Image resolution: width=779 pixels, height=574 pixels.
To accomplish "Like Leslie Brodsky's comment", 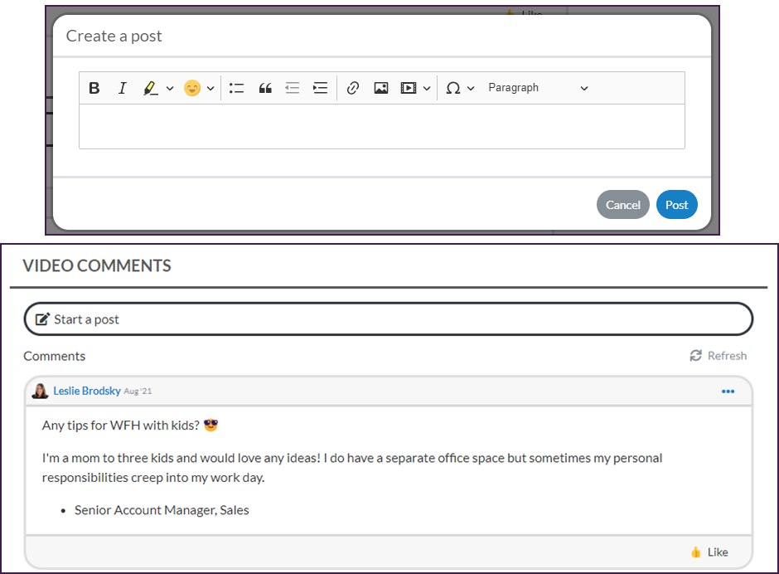I will (709, 552).
